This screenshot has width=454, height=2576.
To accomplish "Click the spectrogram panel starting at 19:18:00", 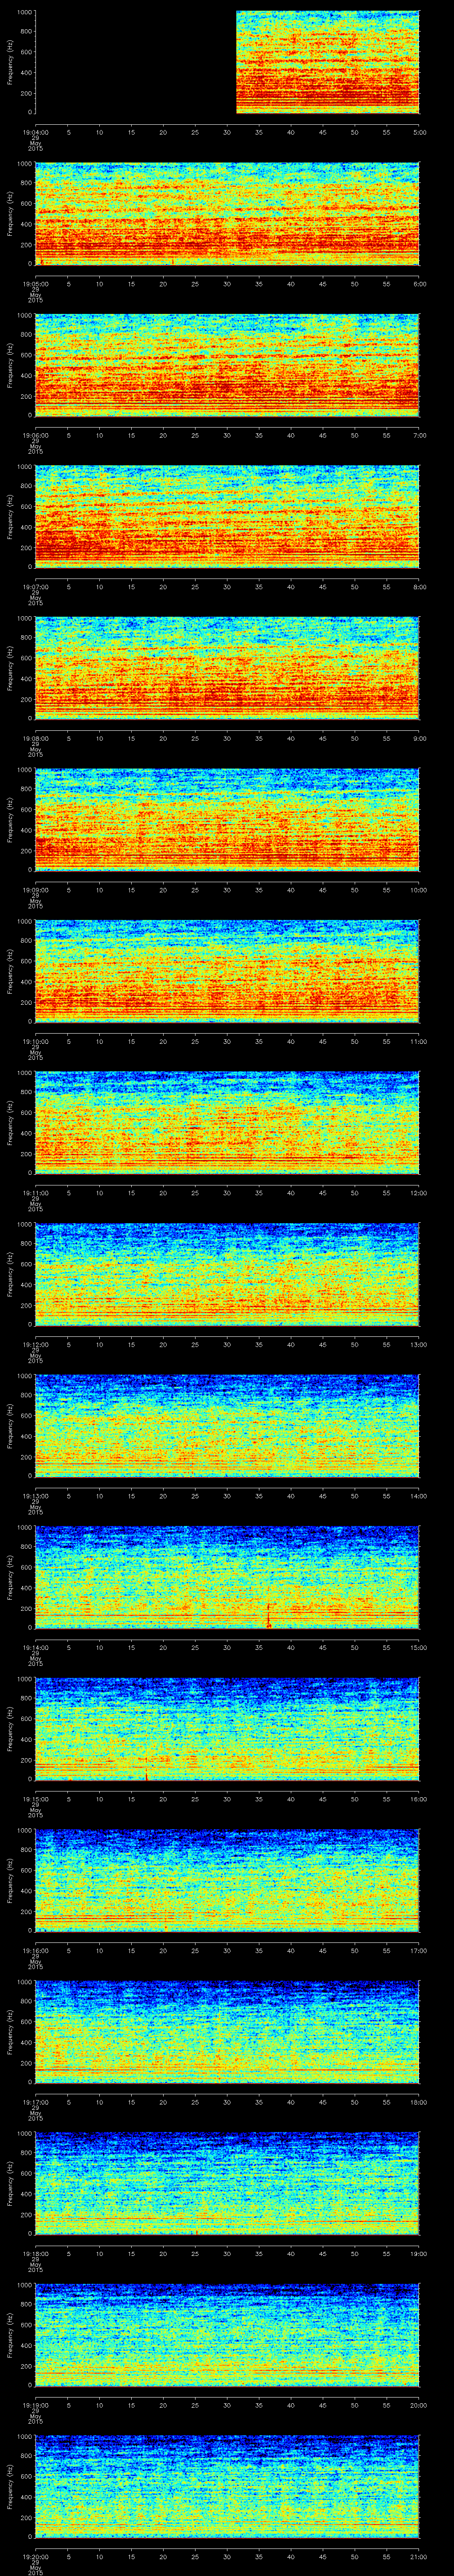I will (227, 2183).
